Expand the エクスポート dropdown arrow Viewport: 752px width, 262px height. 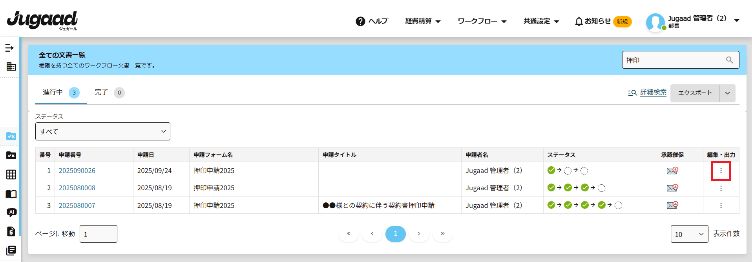pyautogui.click(x=727, y=93)
